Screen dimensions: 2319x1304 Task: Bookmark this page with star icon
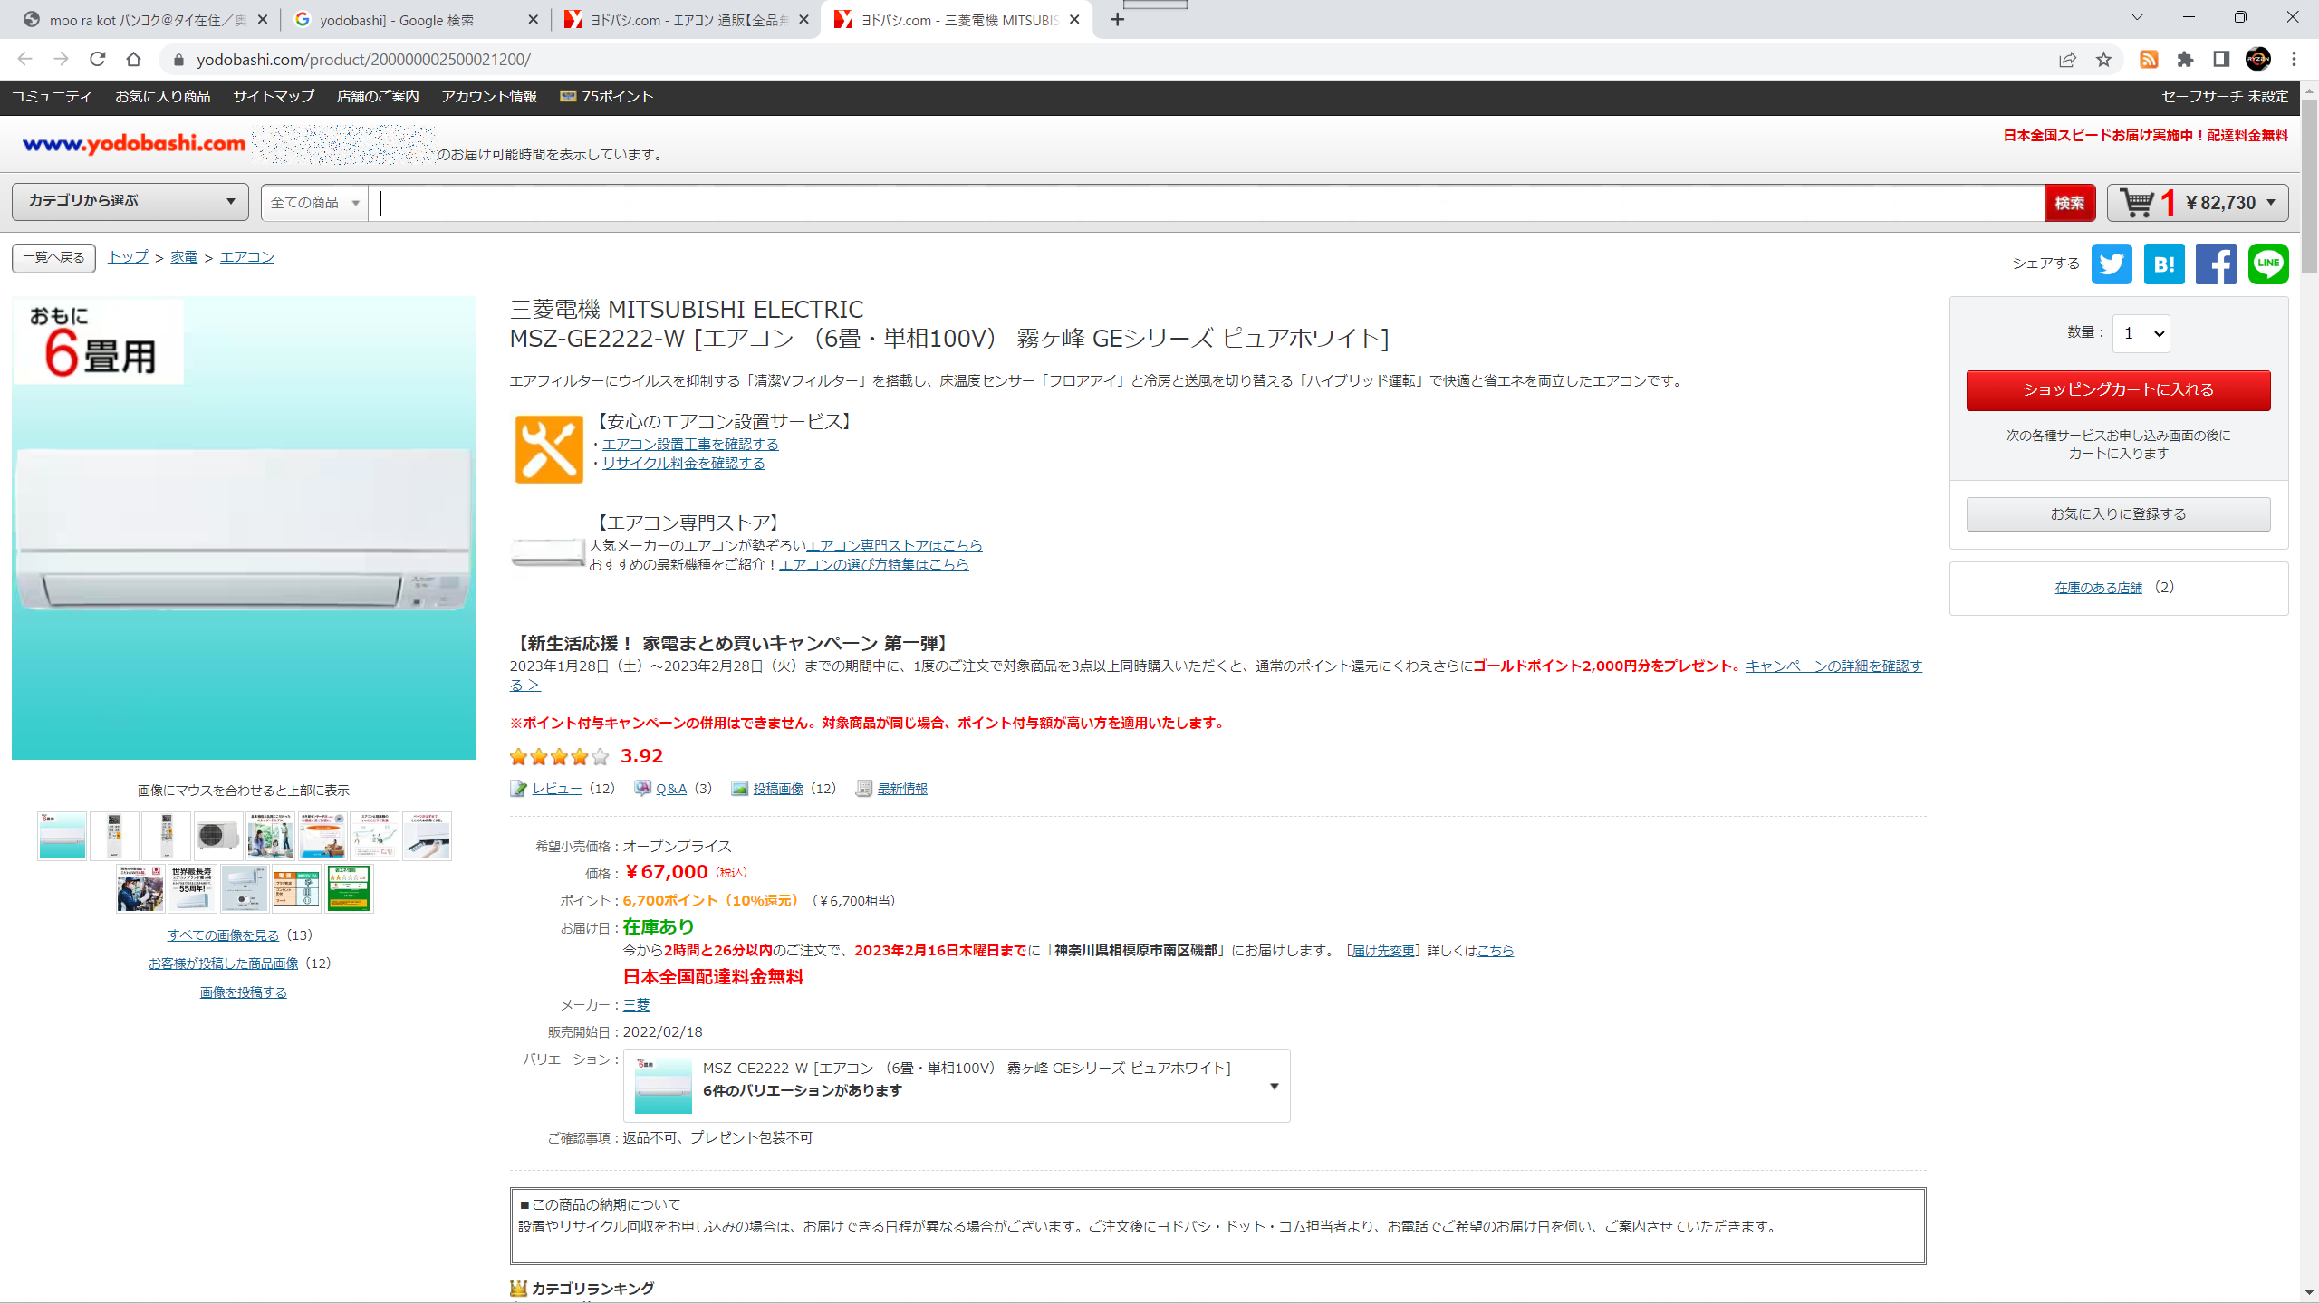[2103, 60]
